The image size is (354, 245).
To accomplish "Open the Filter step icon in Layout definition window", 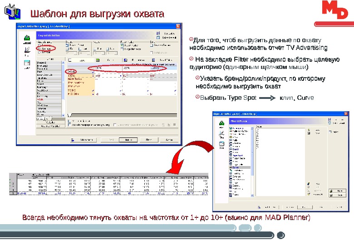I will pos(27,50).
